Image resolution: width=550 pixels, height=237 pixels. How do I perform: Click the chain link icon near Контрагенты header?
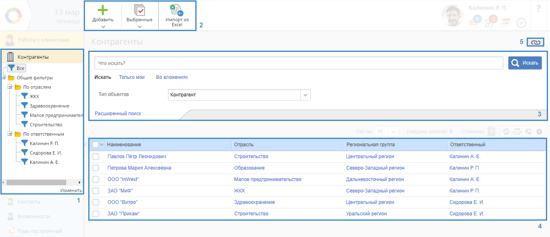pyautogui.click(x=535, y=42)
